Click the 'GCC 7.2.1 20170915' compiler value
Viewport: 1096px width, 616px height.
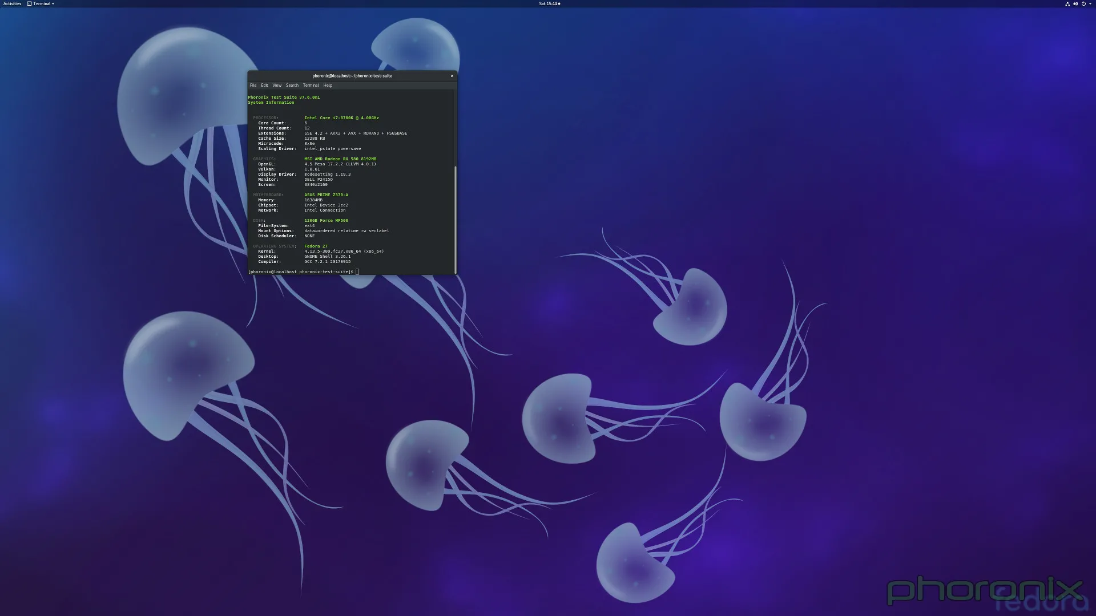point(327,262)
